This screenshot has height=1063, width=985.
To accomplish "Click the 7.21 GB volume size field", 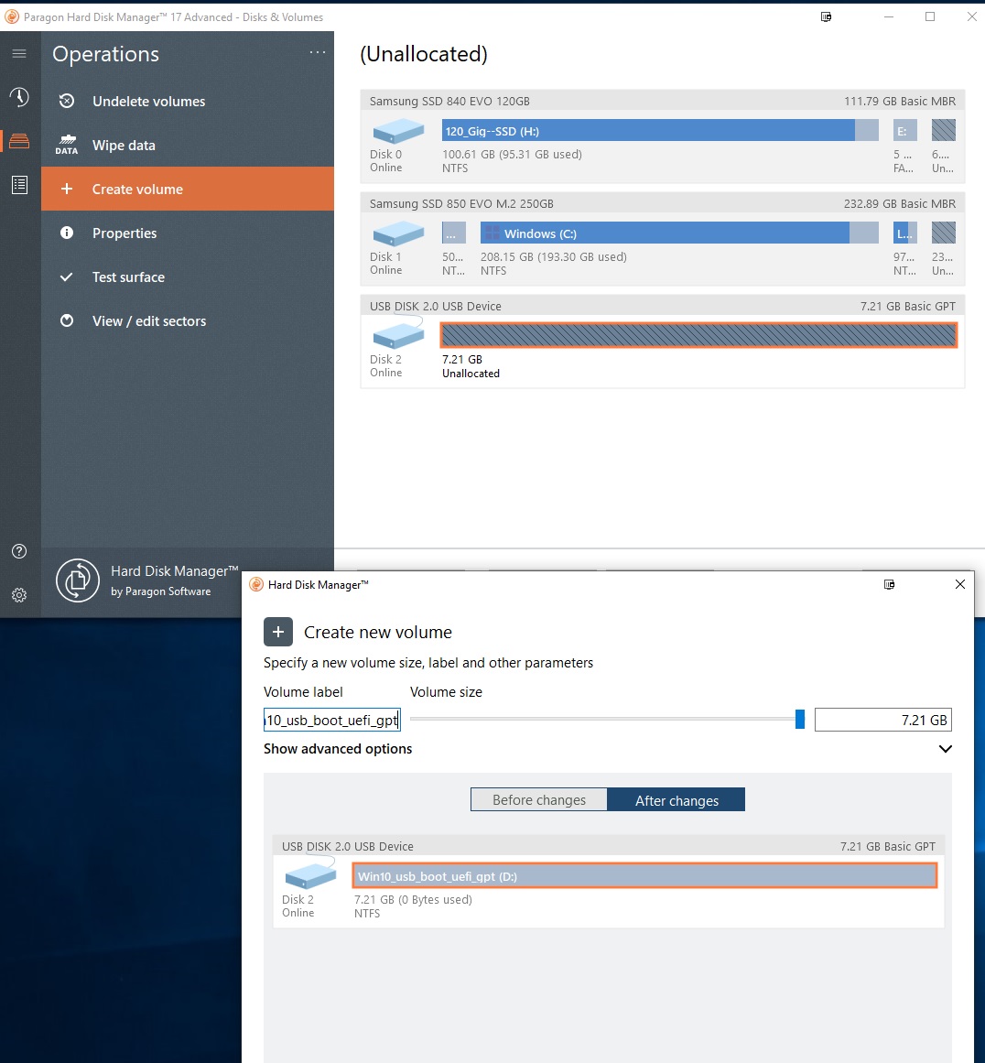I will click(882, 720).
